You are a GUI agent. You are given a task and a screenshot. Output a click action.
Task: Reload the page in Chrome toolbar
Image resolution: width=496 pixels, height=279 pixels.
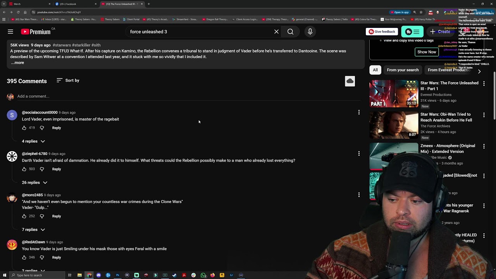[x=18, y=12]
